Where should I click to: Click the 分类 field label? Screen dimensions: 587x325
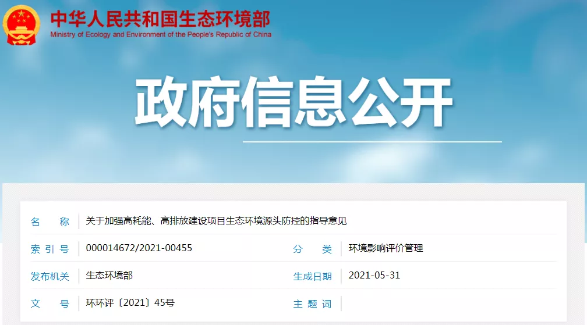click(312, 249)
